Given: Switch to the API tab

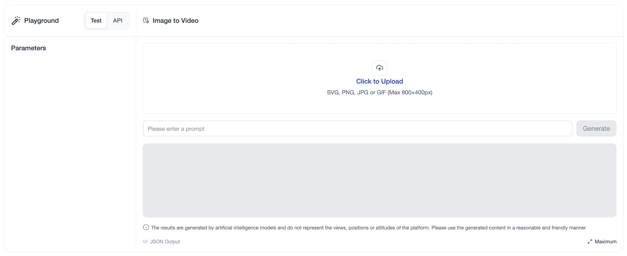Looking at the screenshot, I should tap(118, 21).
